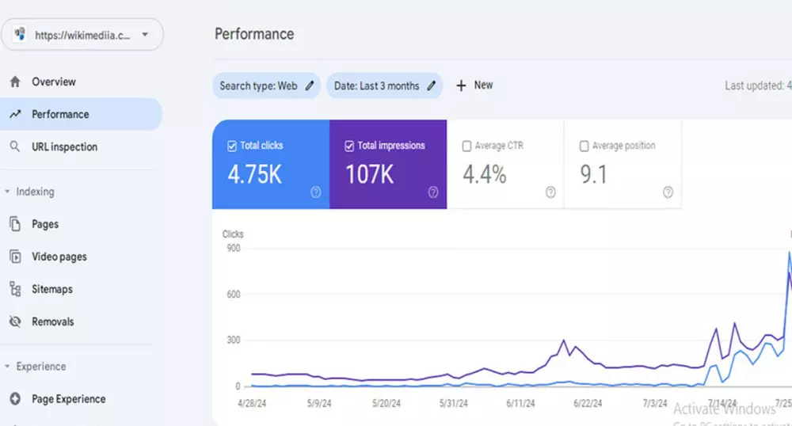Image resolution: width=792 pixels, height=426 pixels.
Task: Uncheck the Total clicks checkbox
Action: click(x=232, y=146)
